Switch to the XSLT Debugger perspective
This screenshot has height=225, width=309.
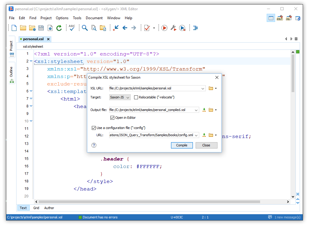tap(280, 18)
